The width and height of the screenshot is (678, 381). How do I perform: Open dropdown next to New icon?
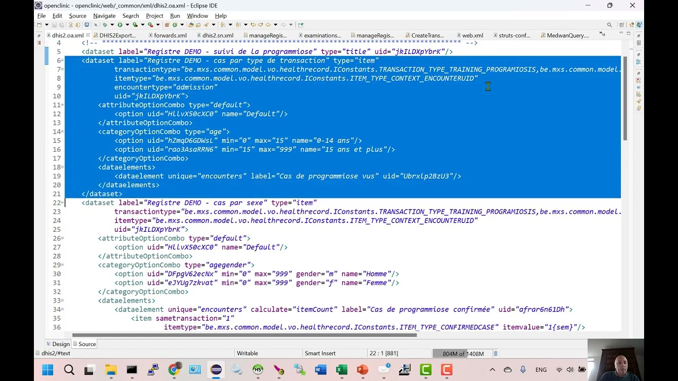point(47,24)
